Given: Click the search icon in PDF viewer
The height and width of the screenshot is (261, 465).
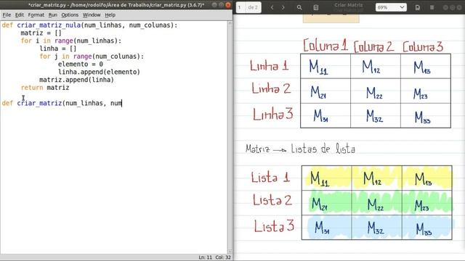Looking at the screenshot, I should click(299, 7).
